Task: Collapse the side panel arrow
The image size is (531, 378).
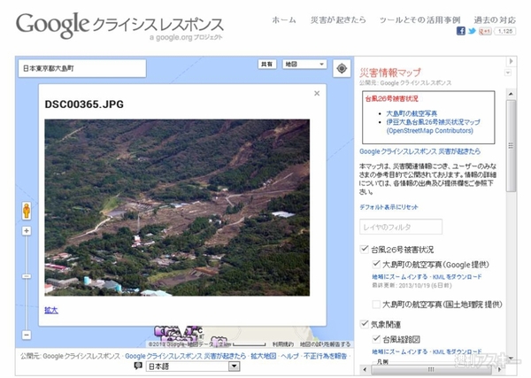Action: click(511, 61)
